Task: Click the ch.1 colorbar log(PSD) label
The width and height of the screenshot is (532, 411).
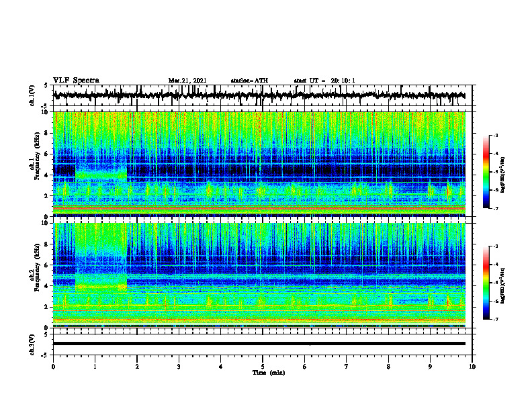Action: [503, 175]
